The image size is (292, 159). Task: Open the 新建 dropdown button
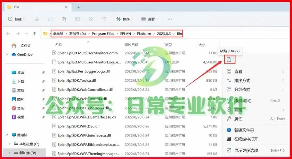(17, 19)
